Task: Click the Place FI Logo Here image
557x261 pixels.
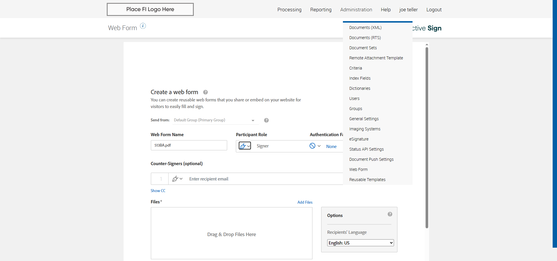Action: click(150, 9)
